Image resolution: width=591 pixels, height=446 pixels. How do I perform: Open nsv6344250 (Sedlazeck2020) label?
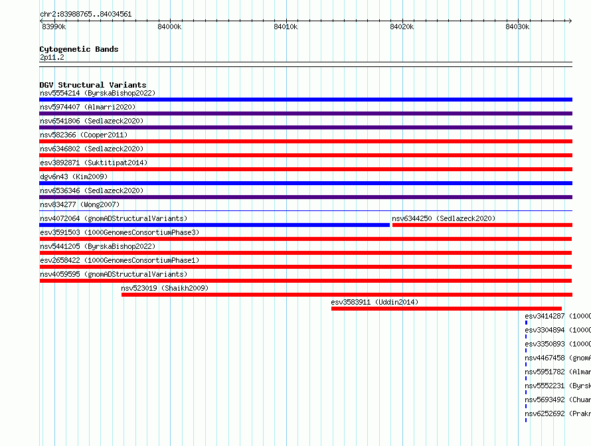[x=444, y=218]
